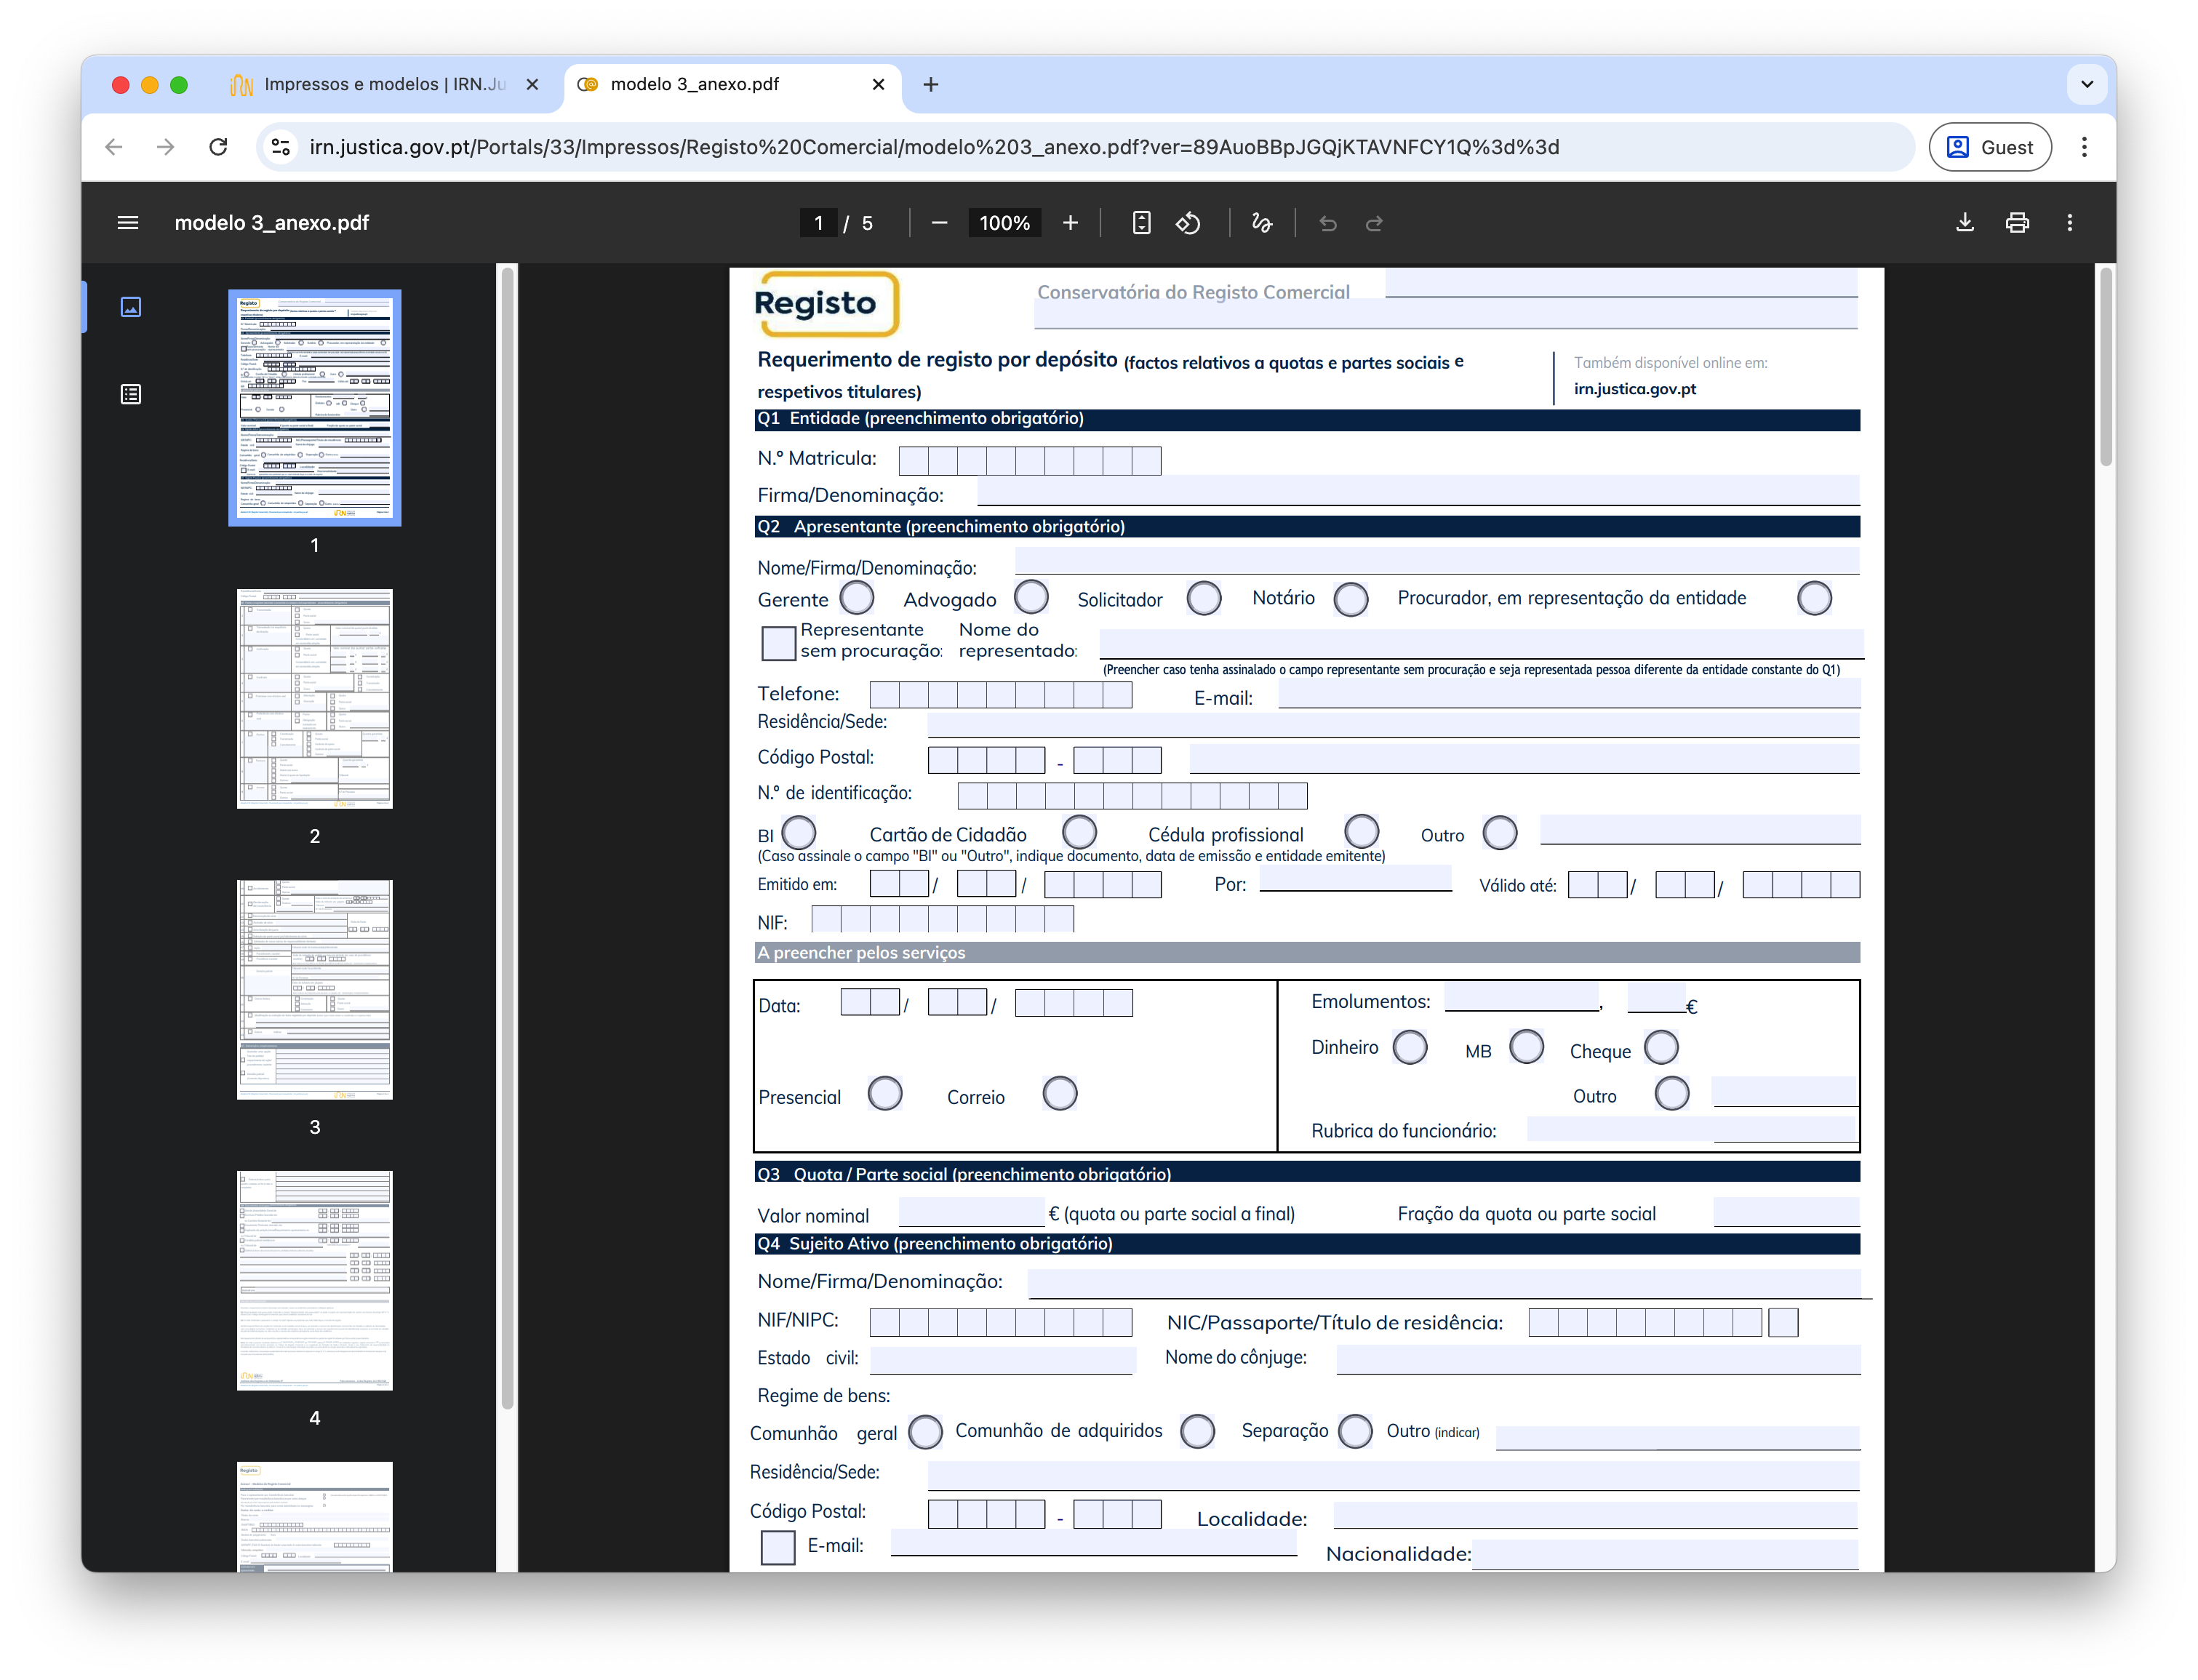Select the MB payment radio button
This screenshot has width=2198, height=1680.
click(1527, 1048)
